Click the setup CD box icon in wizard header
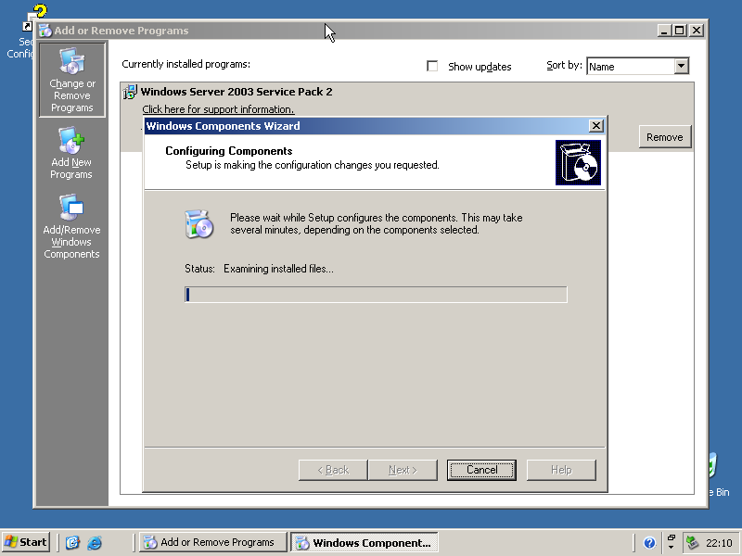This screenshot has height=556, width=742. tap(578, 163)
